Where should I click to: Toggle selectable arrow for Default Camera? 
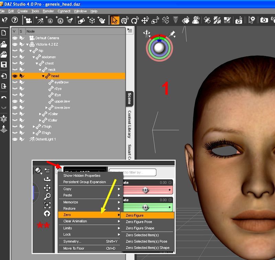tap(22, 38)
